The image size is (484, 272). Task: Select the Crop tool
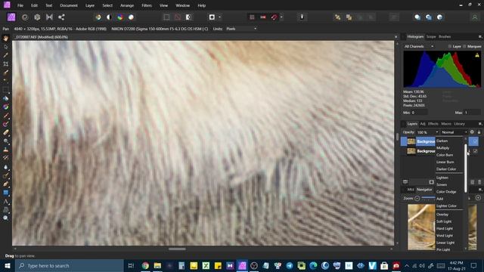pos(5,64)
